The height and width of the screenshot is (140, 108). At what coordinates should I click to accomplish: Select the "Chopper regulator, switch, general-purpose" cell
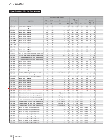(30, 72)
